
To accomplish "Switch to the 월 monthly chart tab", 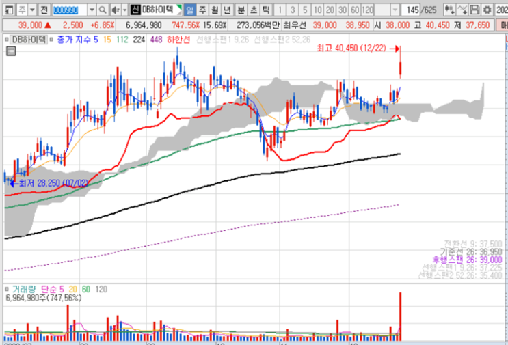I will (215, 10).
